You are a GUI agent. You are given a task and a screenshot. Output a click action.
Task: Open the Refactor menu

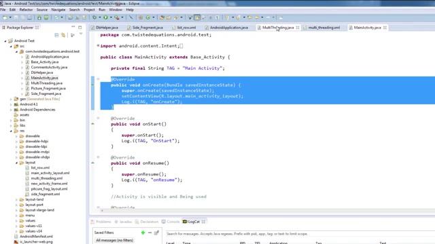click(26, 9)
